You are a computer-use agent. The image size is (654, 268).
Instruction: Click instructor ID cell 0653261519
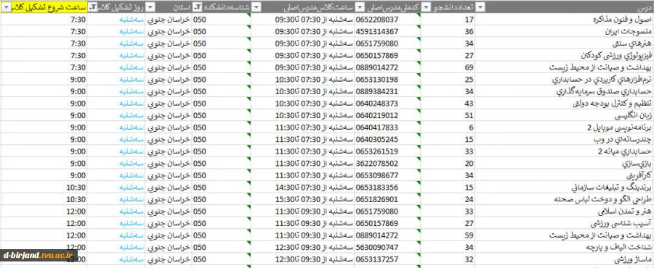387,151
